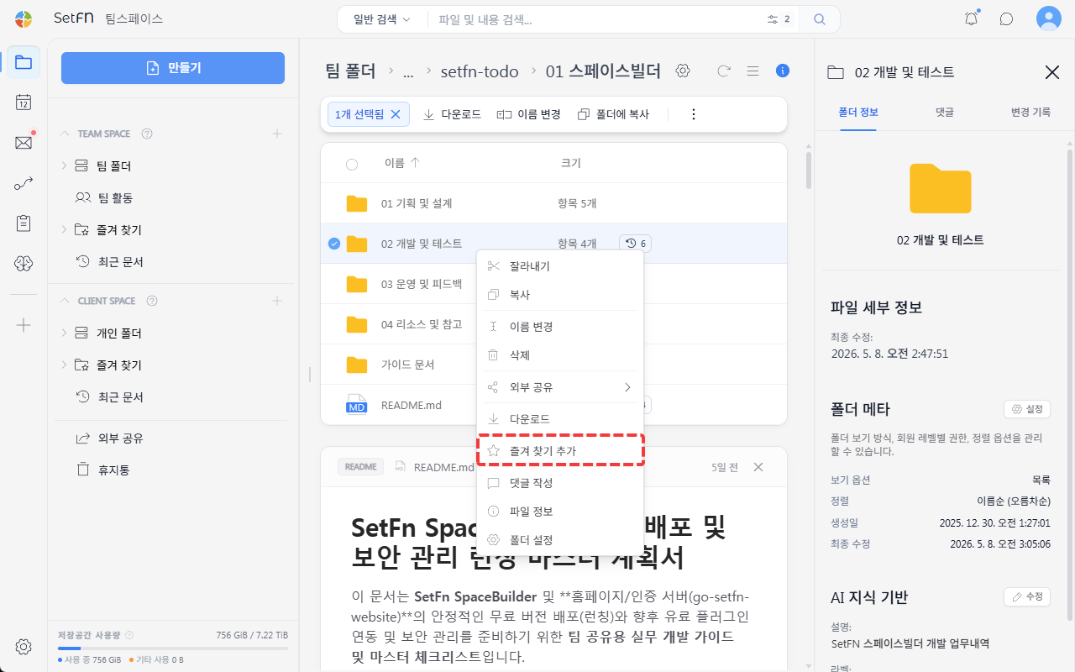1075x672 pixels.
Task: Click 수정 button beside AI 지식 기반
Action: pyautogui.click(x=1027, y=597)
